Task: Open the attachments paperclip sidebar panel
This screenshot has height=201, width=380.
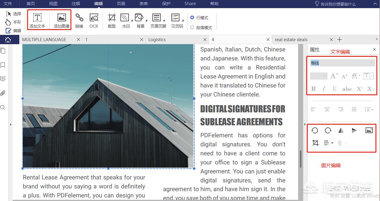Action: [x=3, y=93]
